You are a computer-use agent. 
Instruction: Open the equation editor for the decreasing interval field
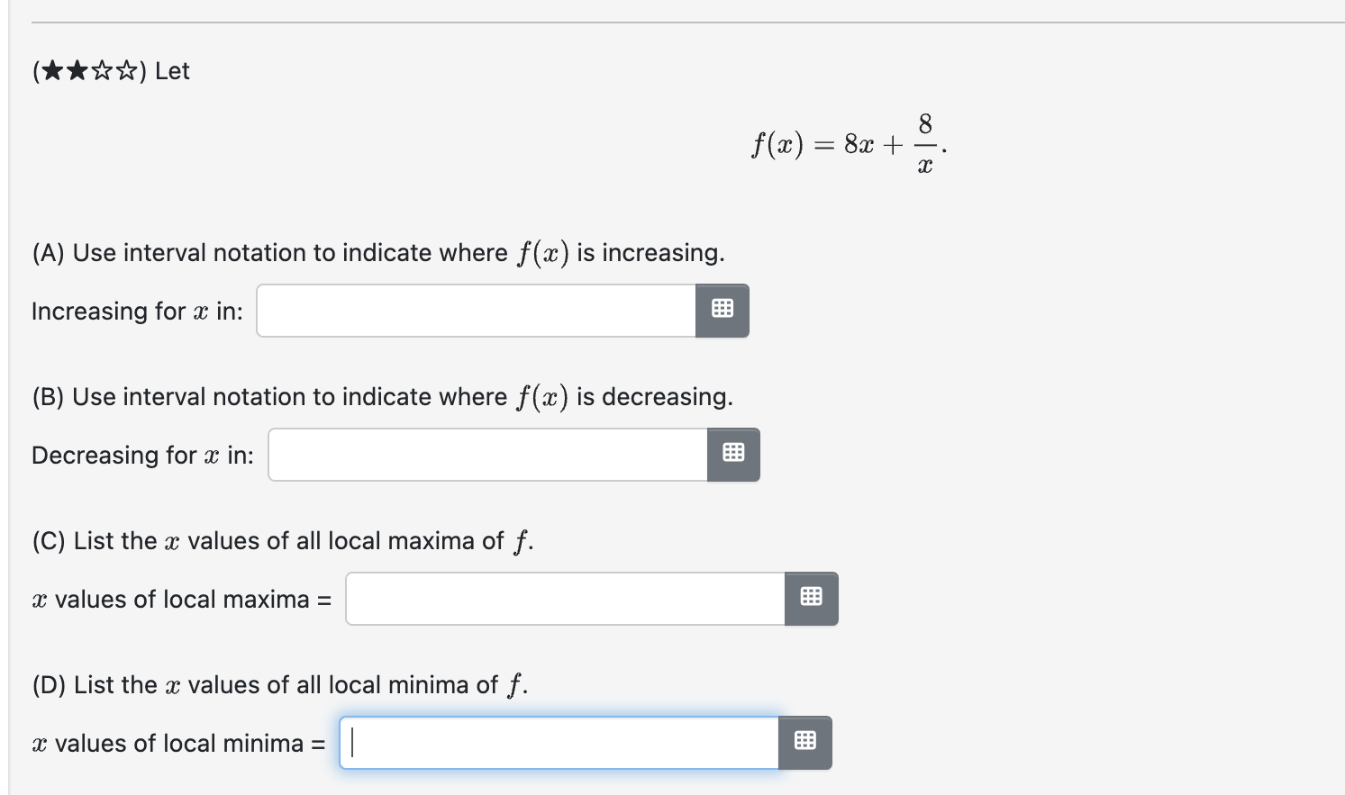(732, 454)
